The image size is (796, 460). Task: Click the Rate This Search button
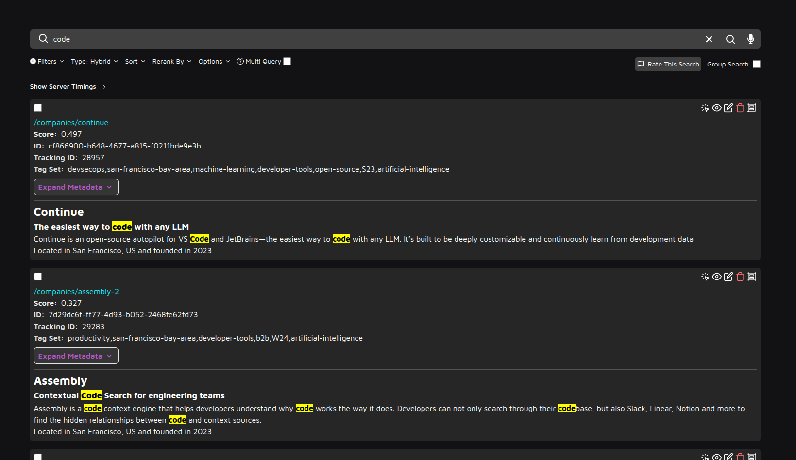(668, 64)
